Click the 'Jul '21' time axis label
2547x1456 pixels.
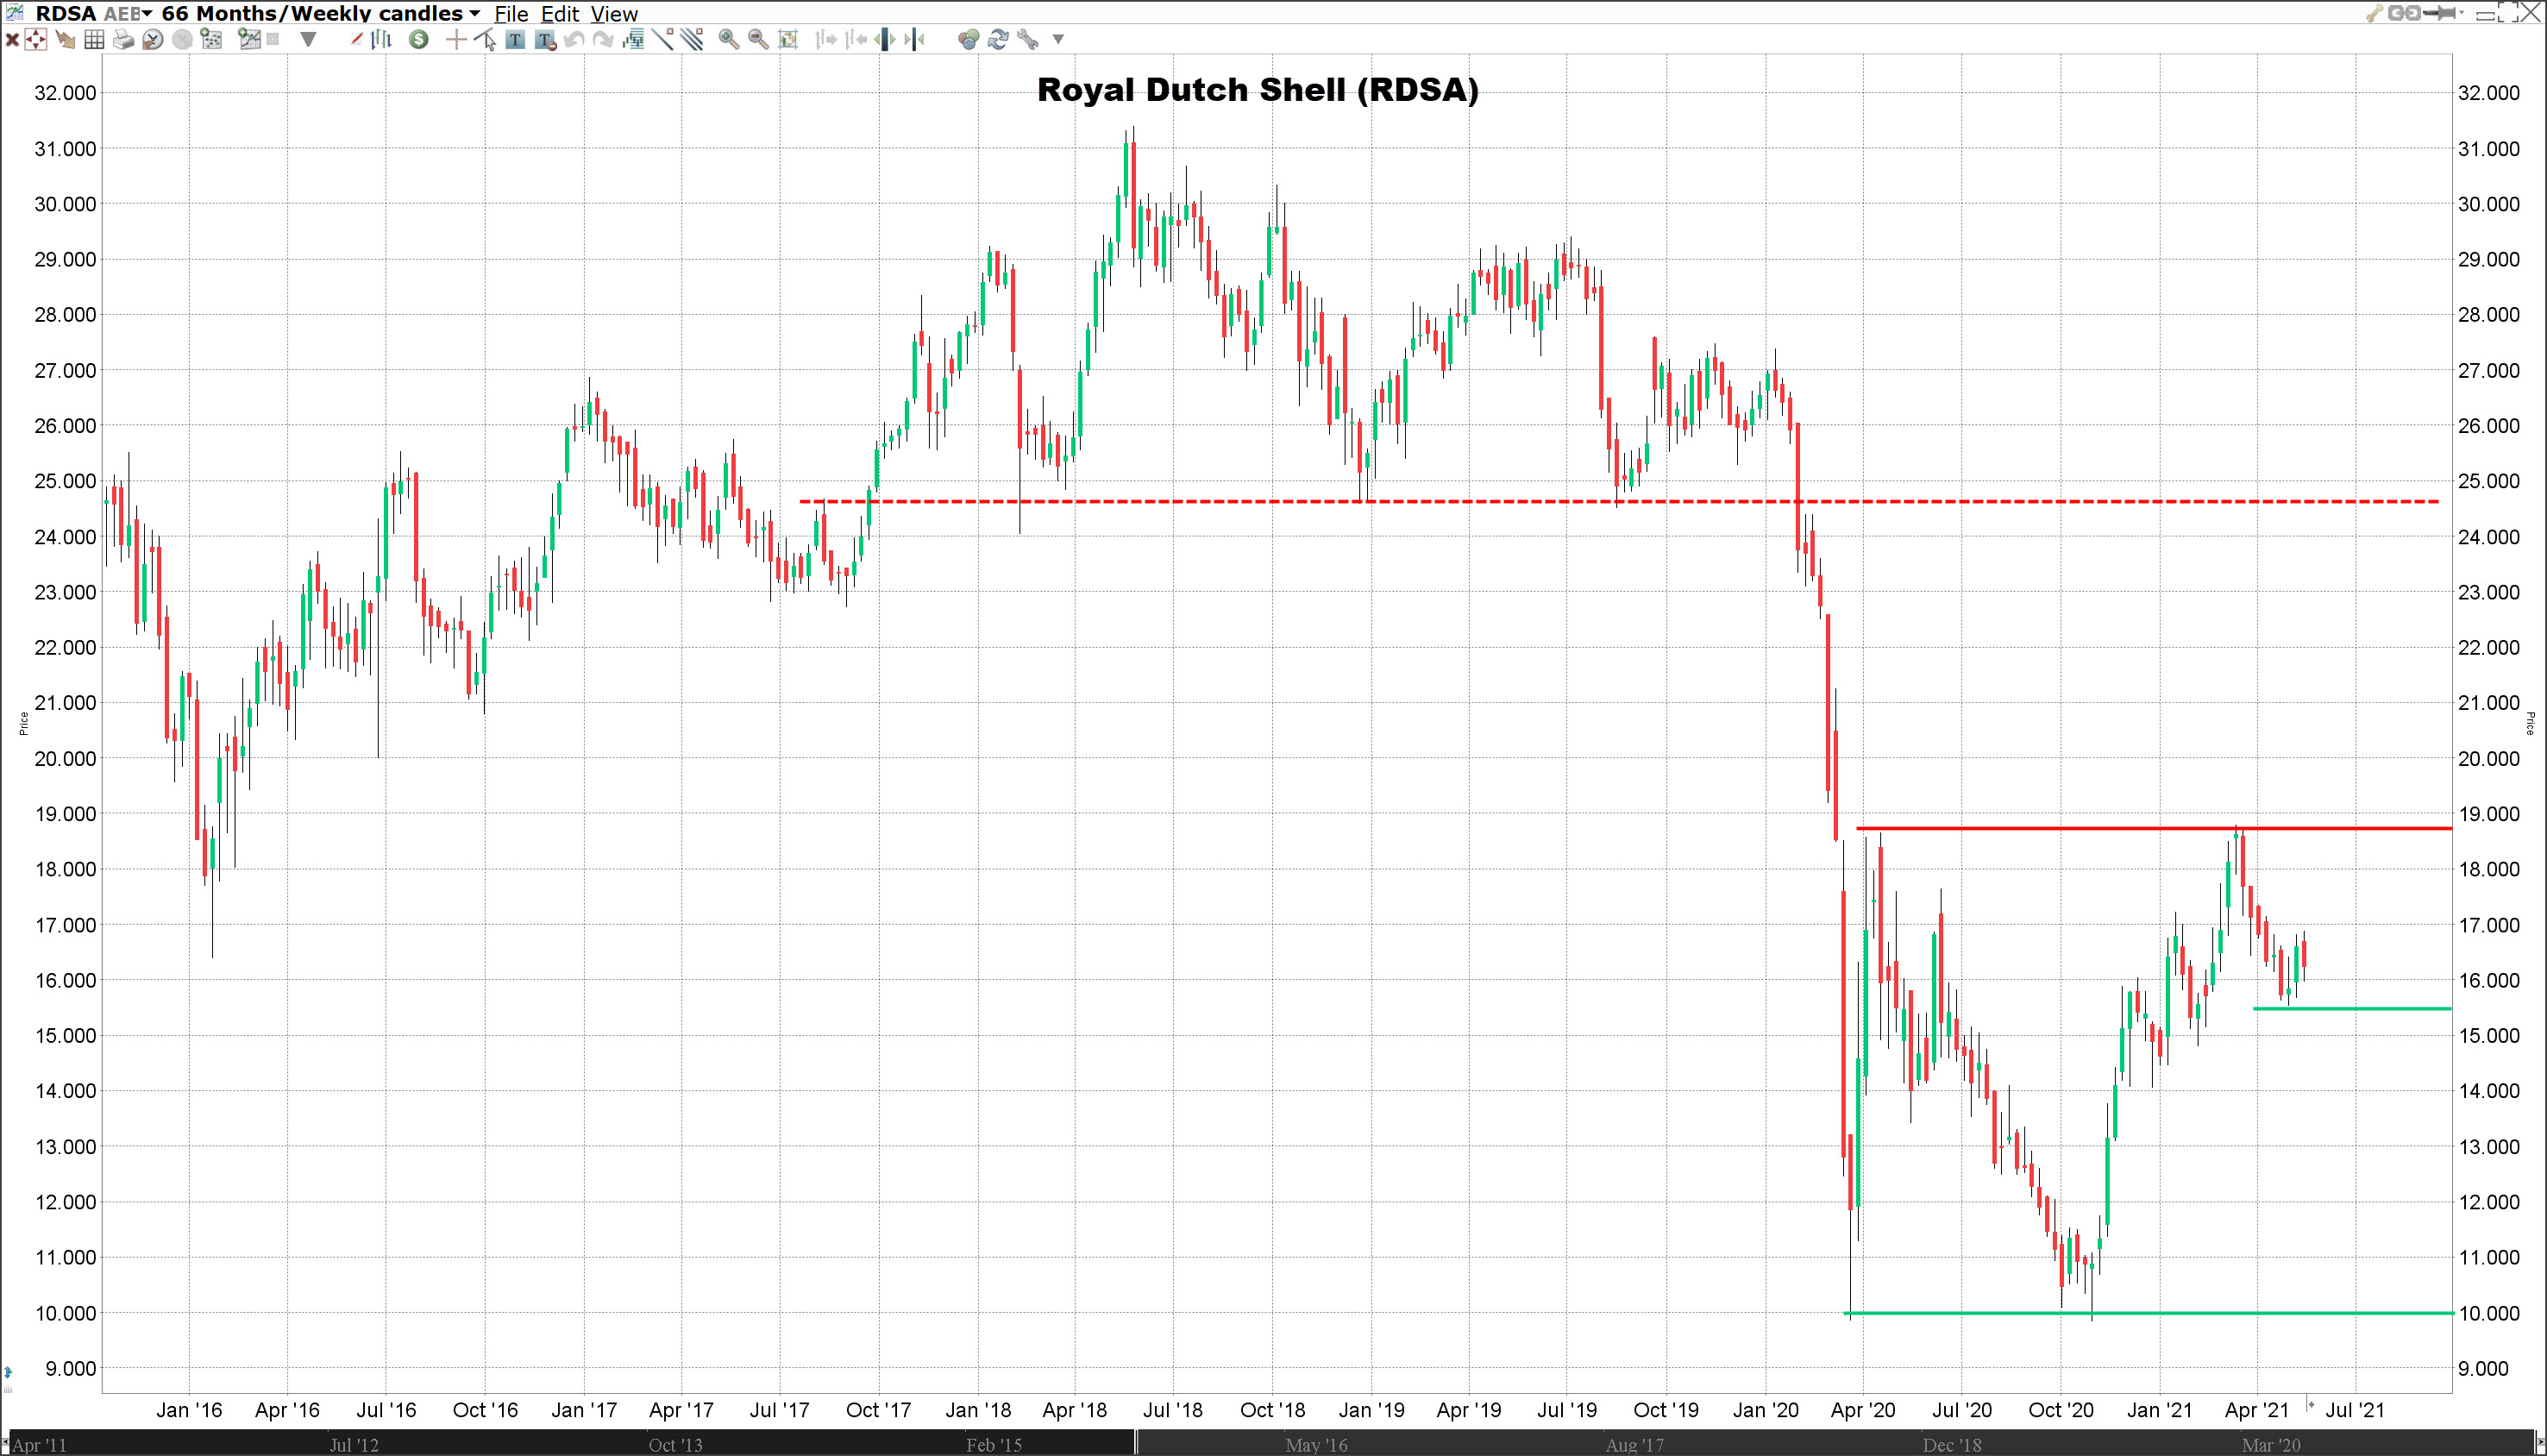point(2355,1410)
